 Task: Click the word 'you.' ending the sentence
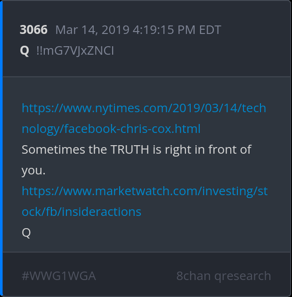(x=33, y=170)
